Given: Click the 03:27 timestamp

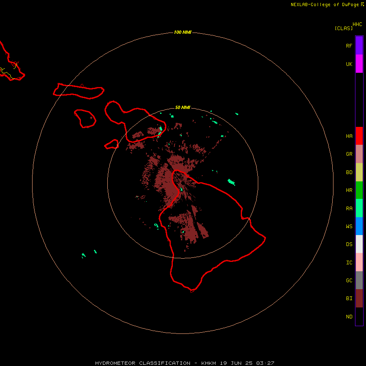Looking at the screenshot, I should pyautogui.click(x=265, y=363).
